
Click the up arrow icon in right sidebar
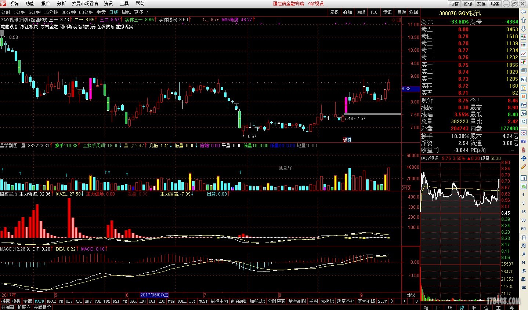[x=524, y=20]
